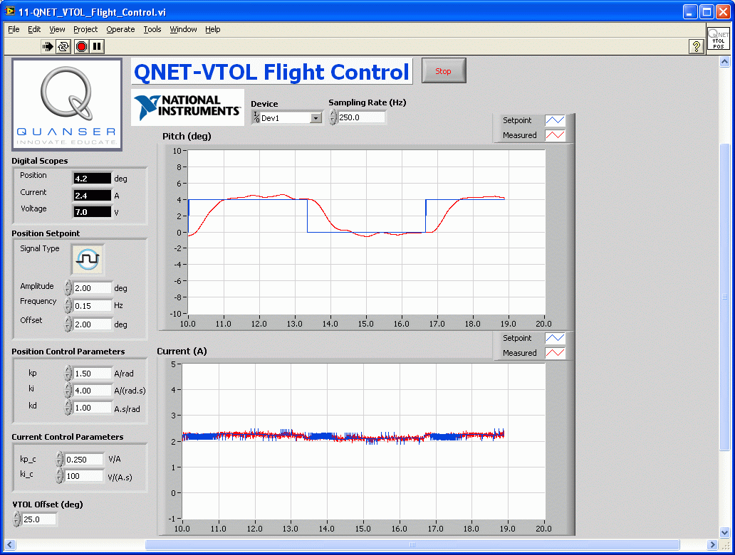Screen dimensions: 735x555
Task: Click the National Instruments logo
Action: 187,107
